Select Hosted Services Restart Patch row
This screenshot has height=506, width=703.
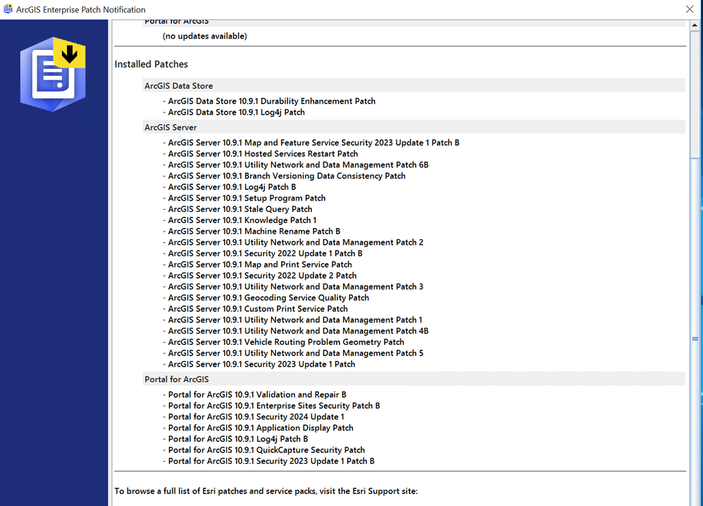tap(260, 154)
